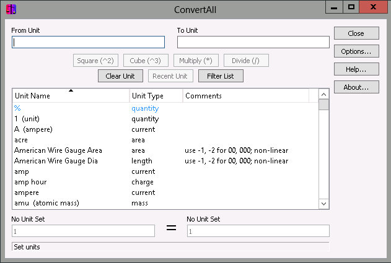Click the ConvertAll app icon in title bar

click(10, 9)
